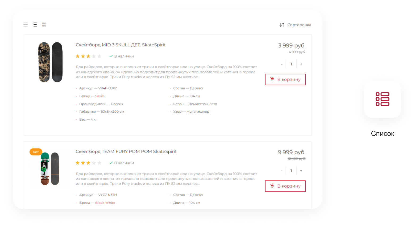415x226 pixels.
Task: Decrease quantity of TEAM FURY skateboard
Action: (x=282, y=171)
